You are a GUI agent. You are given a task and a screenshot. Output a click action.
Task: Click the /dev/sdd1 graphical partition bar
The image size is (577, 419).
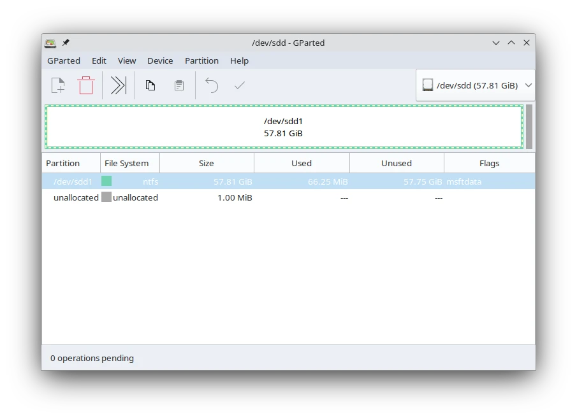pyautogui.click(x=284, y=127)
